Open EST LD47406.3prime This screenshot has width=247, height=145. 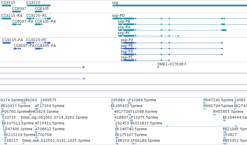point(18,129)
